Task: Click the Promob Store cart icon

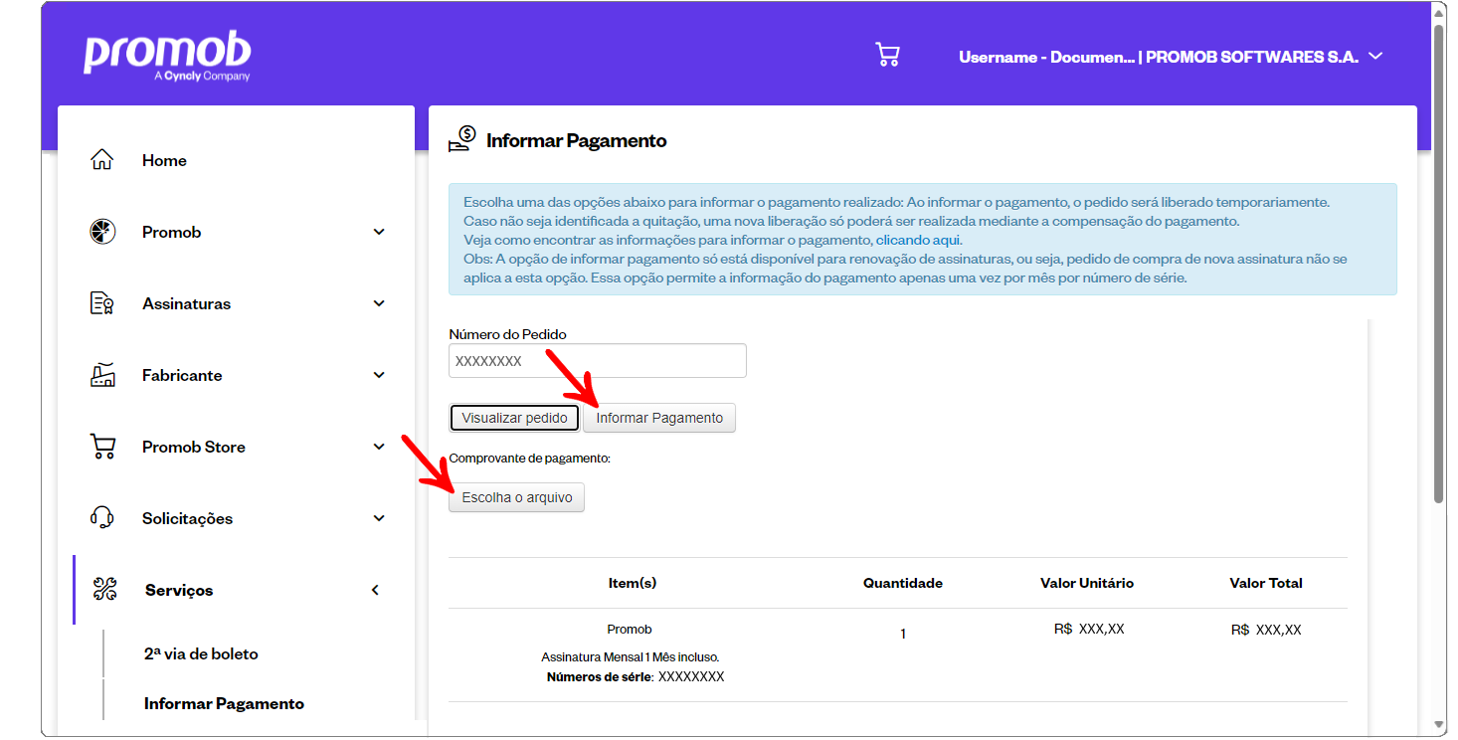Action: coord(102,447)
